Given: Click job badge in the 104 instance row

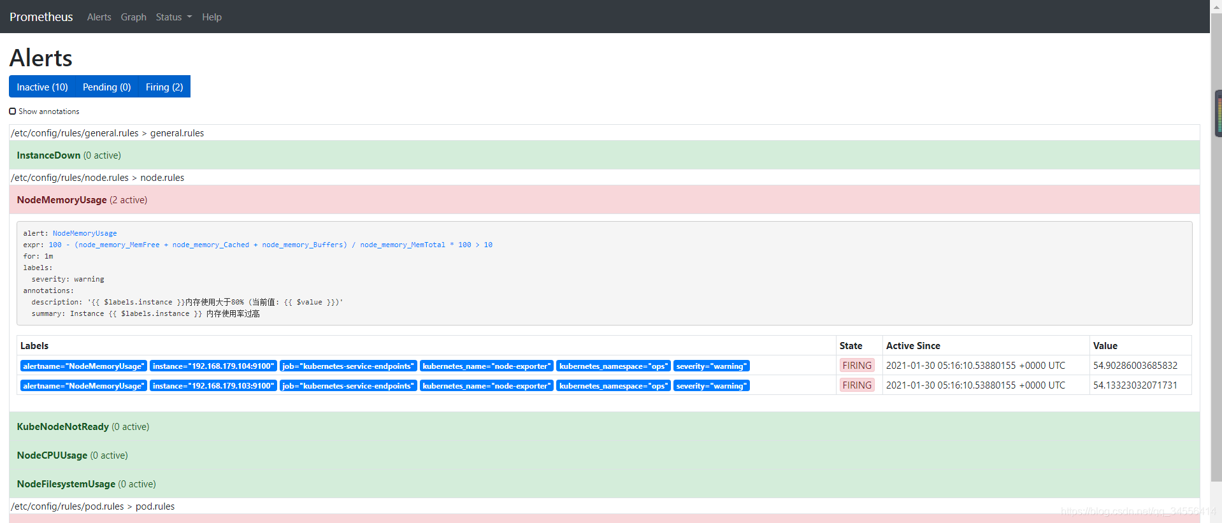Looking at the screenshot, I should point(349,366).
